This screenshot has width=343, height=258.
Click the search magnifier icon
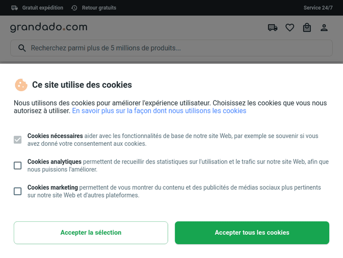coord(21,48)
